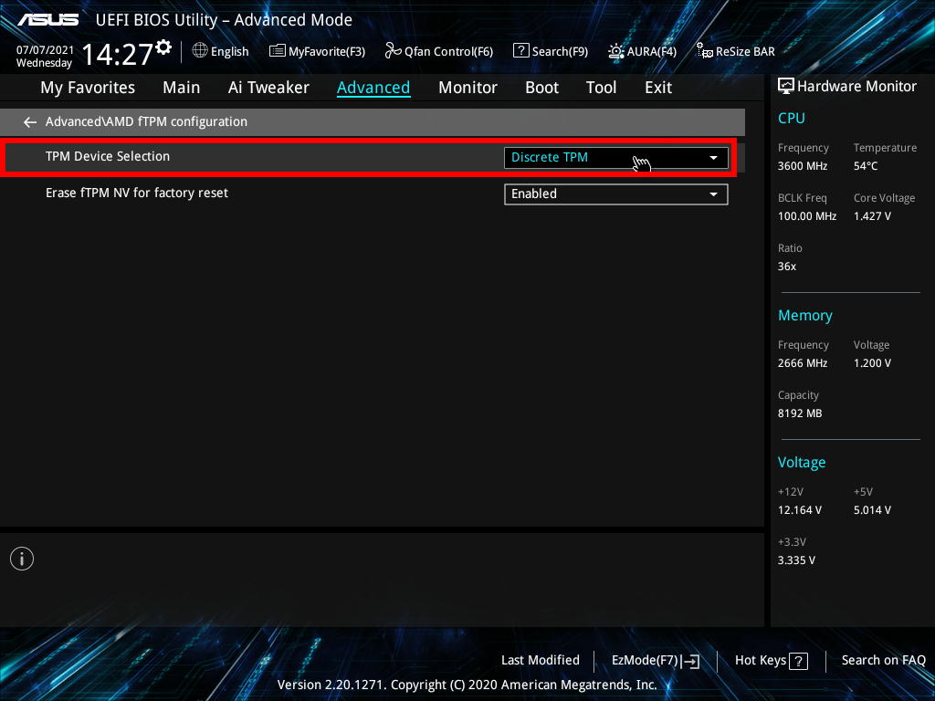Expand the Discrete TPM dropdown arrow
This screenshot has height=701, width=935.
pyautogui.click(x=713, y=158)
